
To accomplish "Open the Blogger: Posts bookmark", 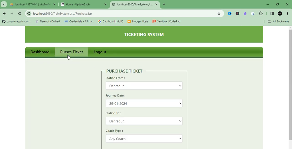I will pos(138,21).
